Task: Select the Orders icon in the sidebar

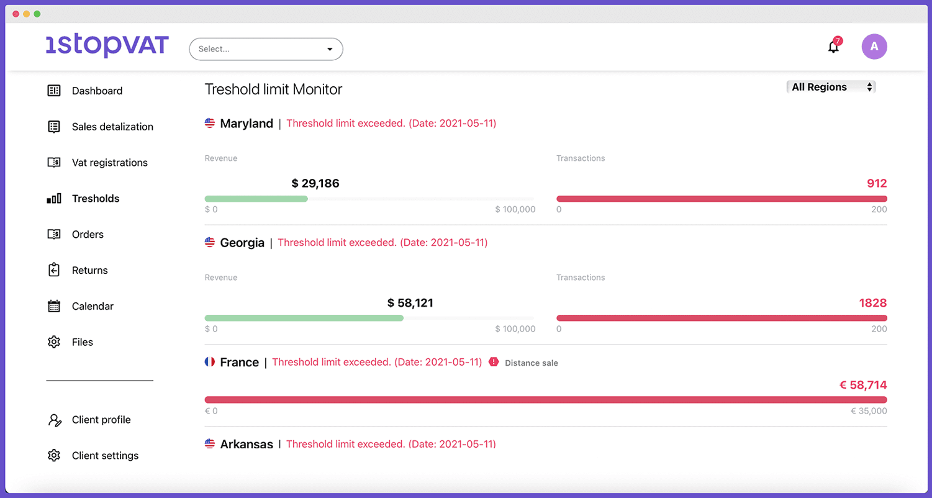Action: pyautogui.click(x=54, y=234)
